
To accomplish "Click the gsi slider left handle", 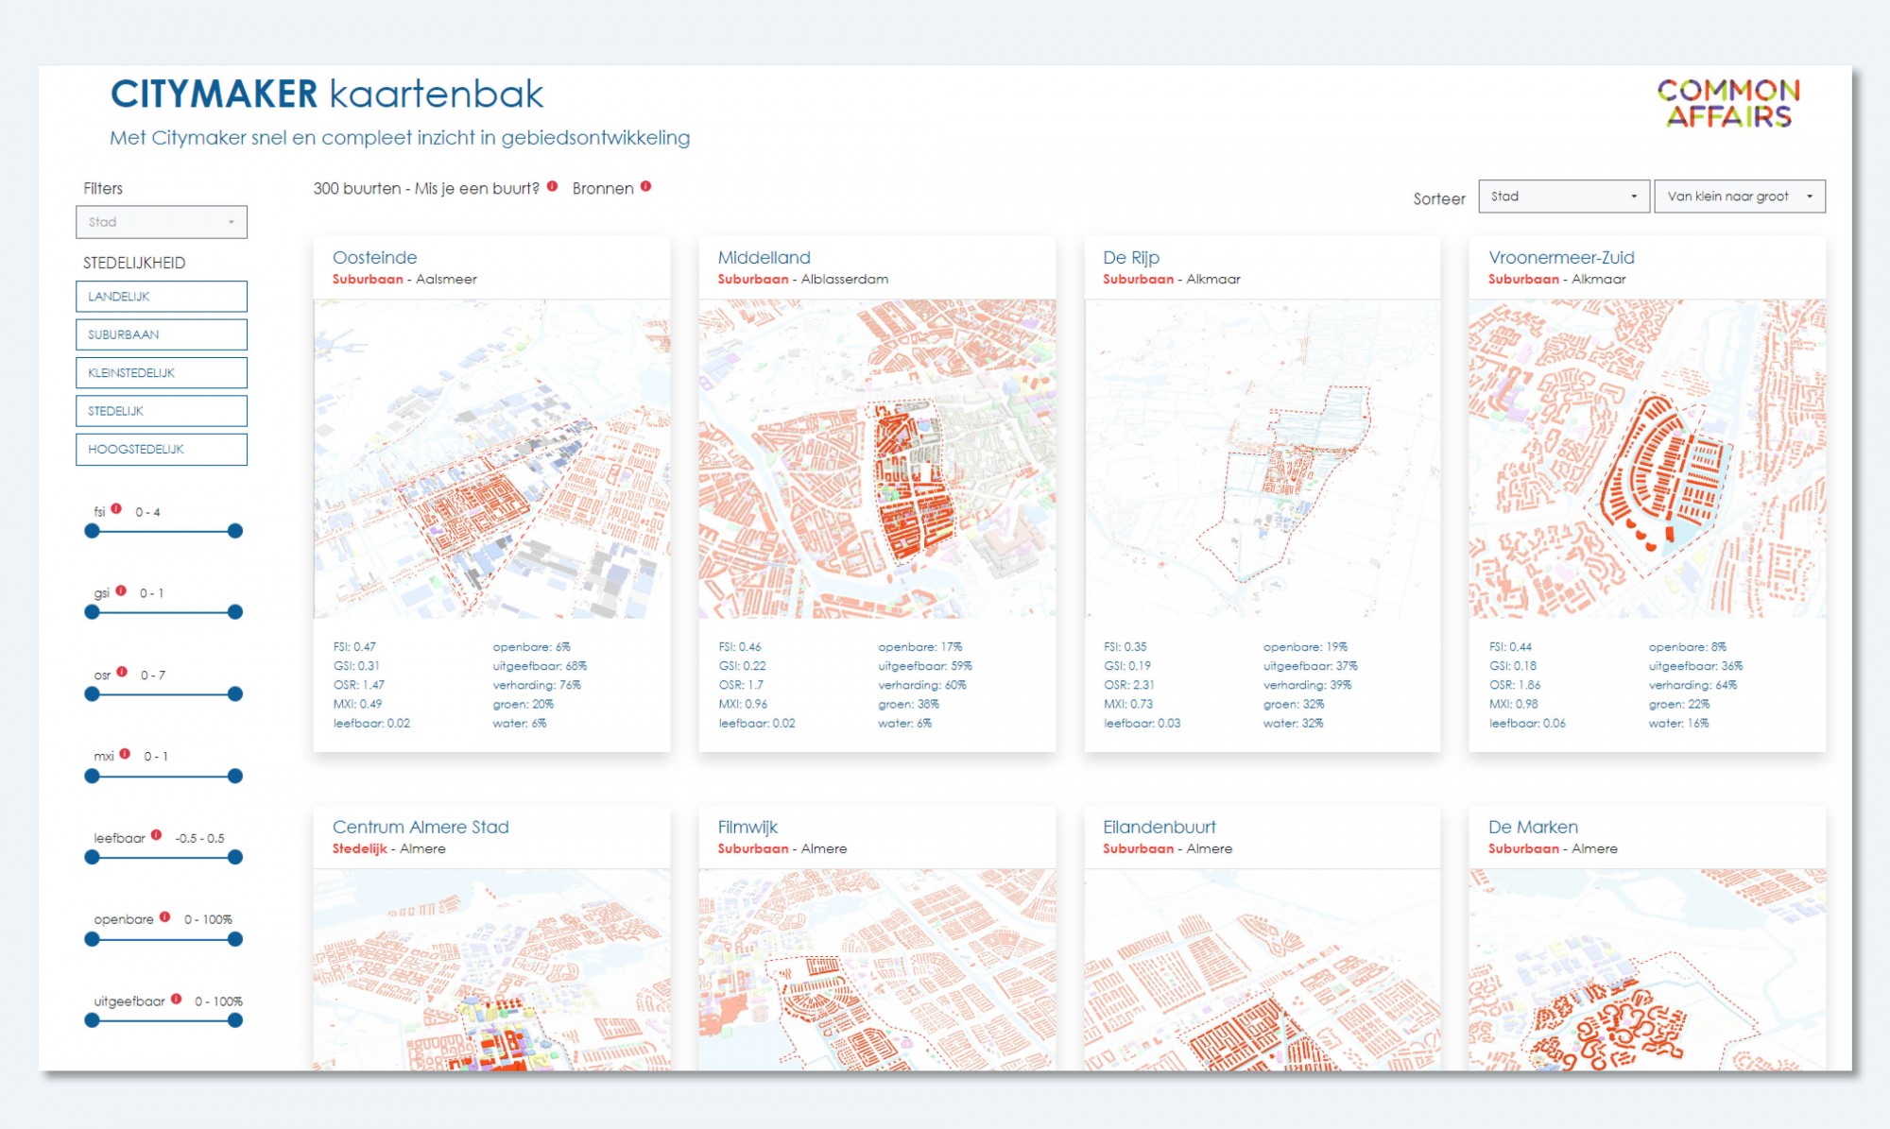I will pyautogui.click(x=92, y=612).
